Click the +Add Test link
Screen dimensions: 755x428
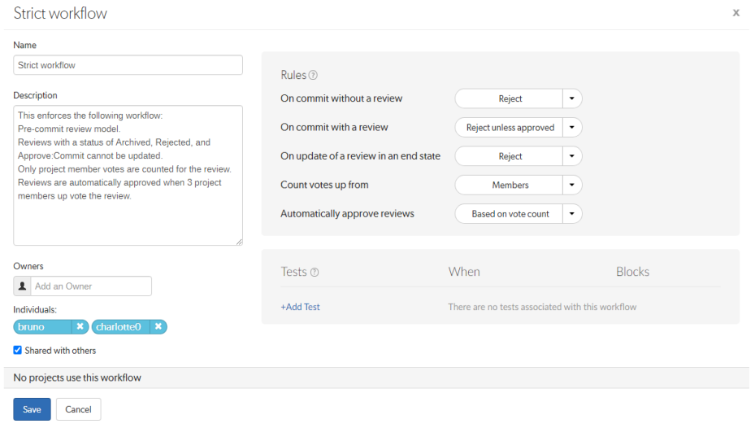(301, 307)
